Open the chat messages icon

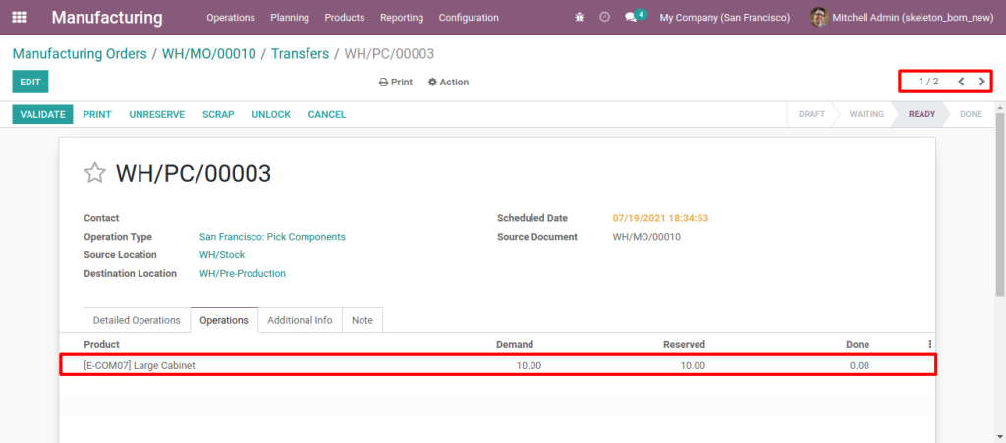pyautogui.click(x=632, y=18)
